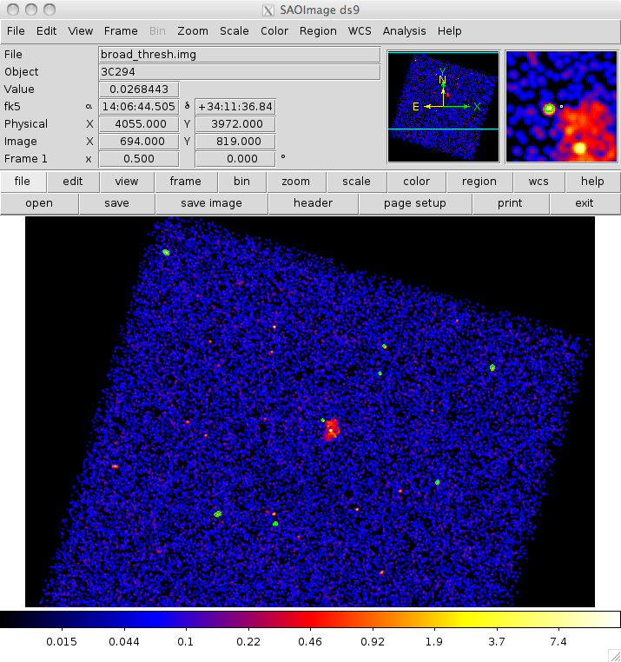
Task: Click the File name field broad_thresh.img
Action: tap(239, 55)
